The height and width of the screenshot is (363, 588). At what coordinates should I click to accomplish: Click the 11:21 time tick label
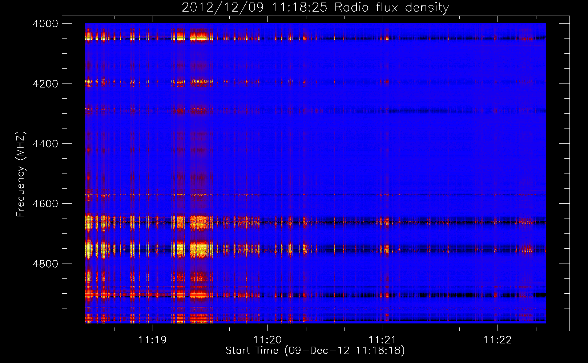click(x=382, y=340)
